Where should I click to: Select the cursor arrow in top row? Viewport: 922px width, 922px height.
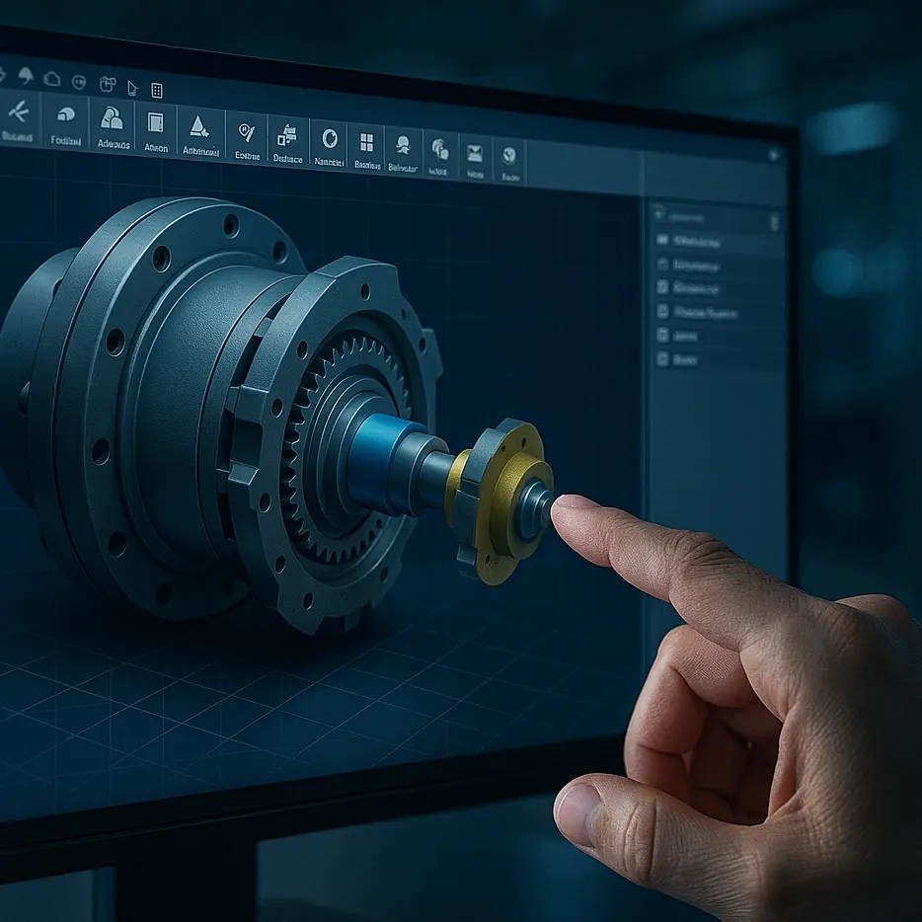coord(132,87)
